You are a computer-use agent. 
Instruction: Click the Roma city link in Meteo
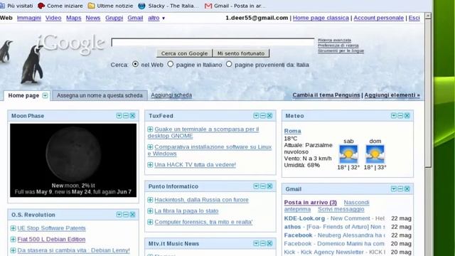[x=292, y=131]
